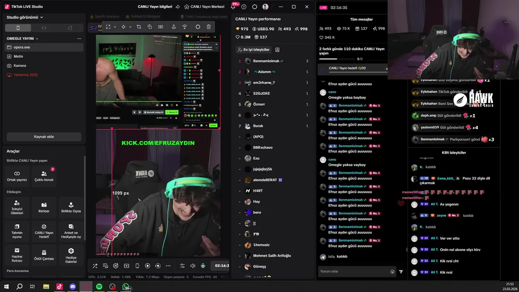Open Birlikte Oyna tool

[71, 208]
